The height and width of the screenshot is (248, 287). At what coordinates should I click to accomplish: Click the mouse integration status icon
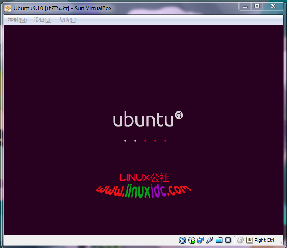click(x=241, y=240)
